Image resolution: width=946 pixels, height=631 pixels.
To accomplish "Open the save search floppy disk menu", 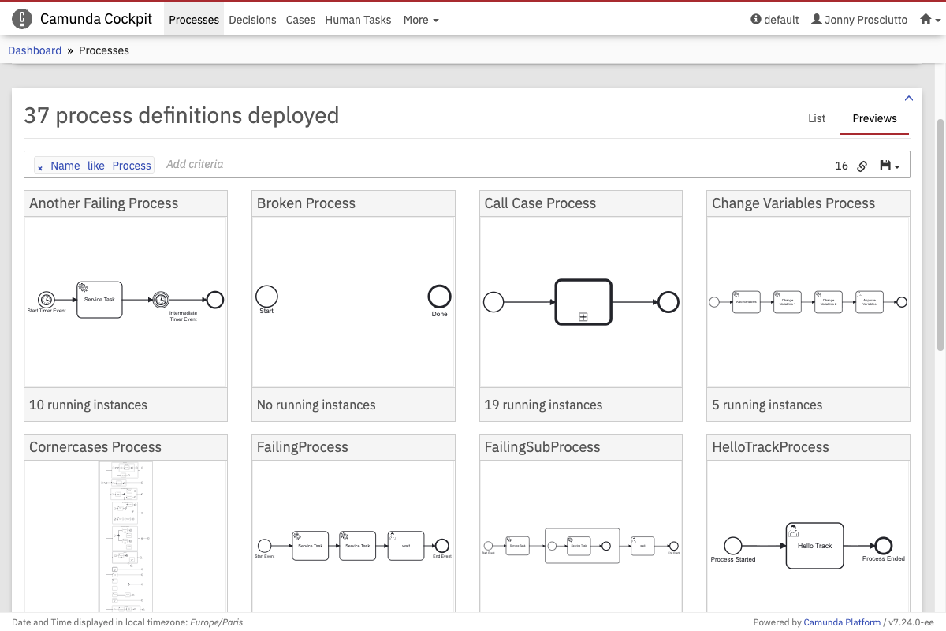I will pos(889,166).
